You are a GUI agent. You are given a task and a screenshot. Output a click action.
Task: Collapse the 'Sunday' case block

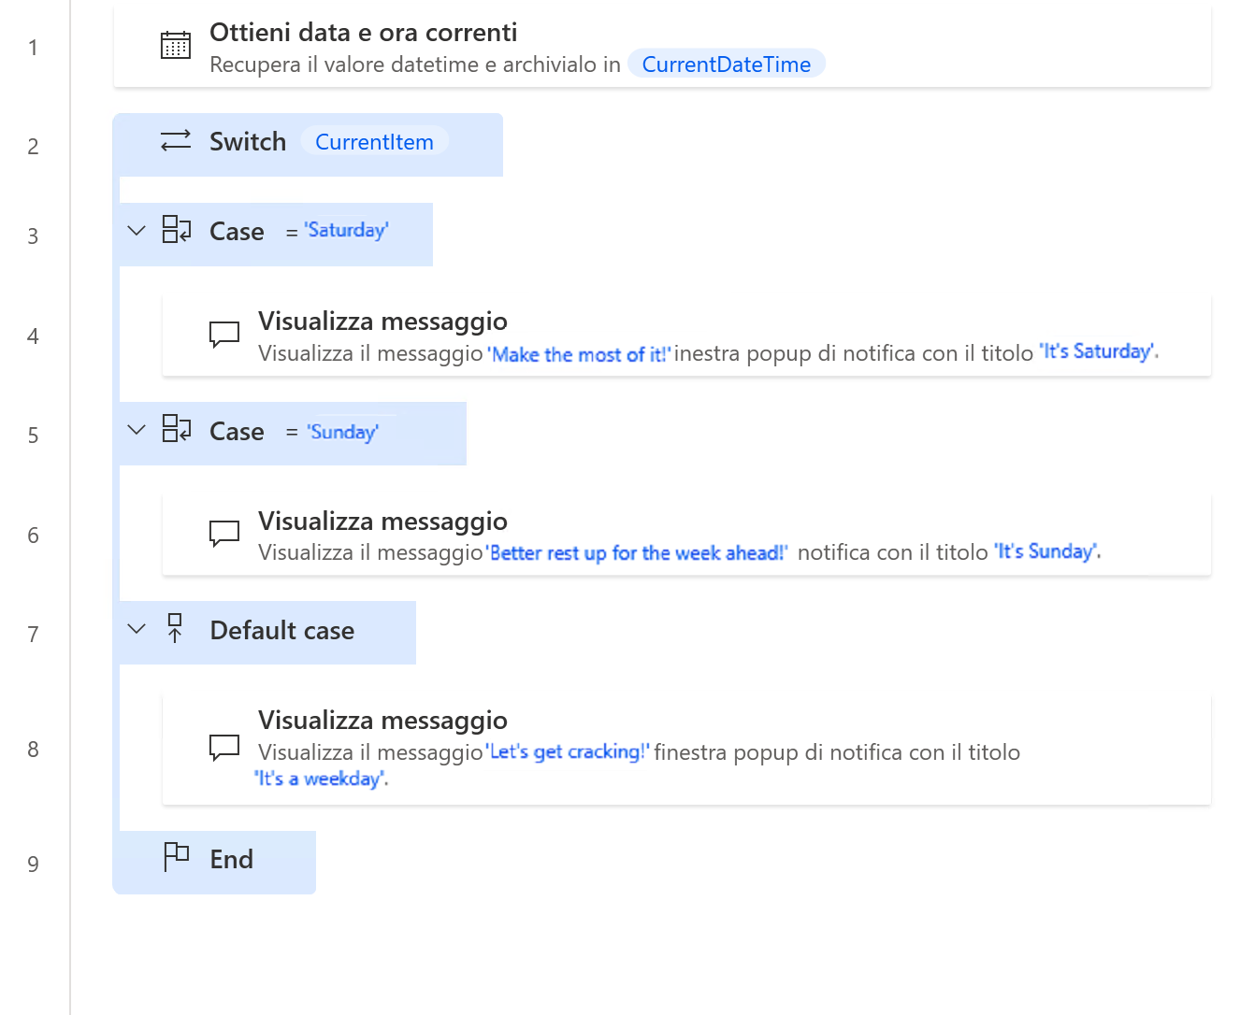[137, 430]
